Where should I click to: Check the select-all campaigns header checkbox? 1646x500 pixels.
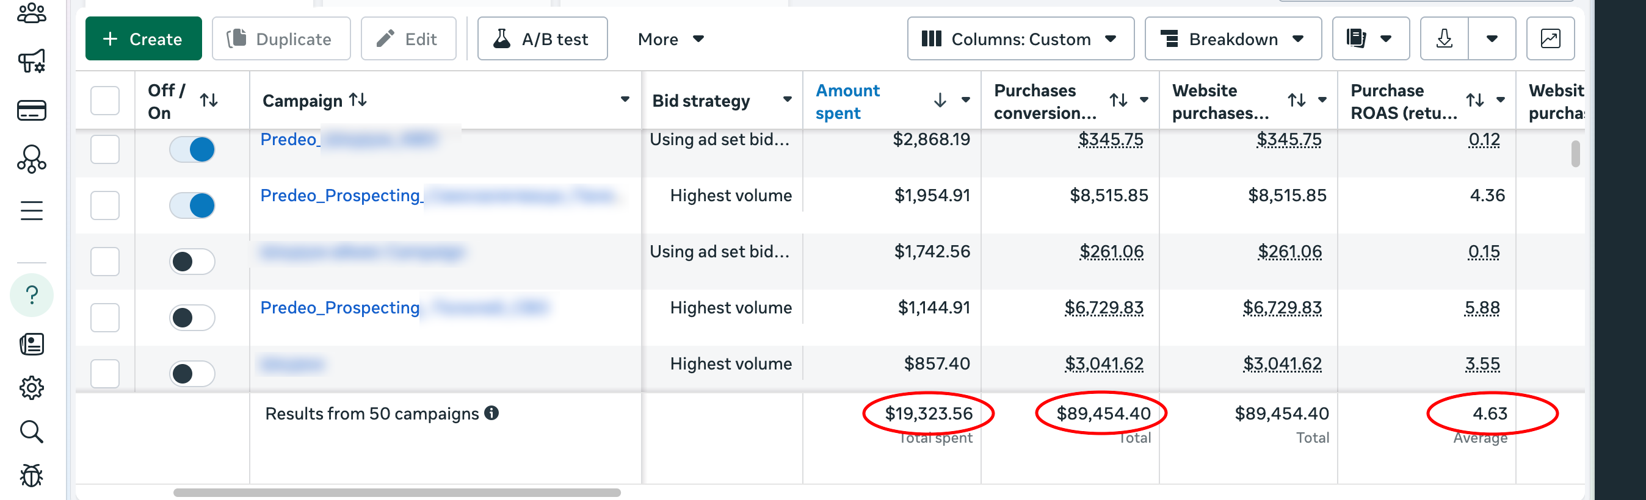[x=105, y=101]
